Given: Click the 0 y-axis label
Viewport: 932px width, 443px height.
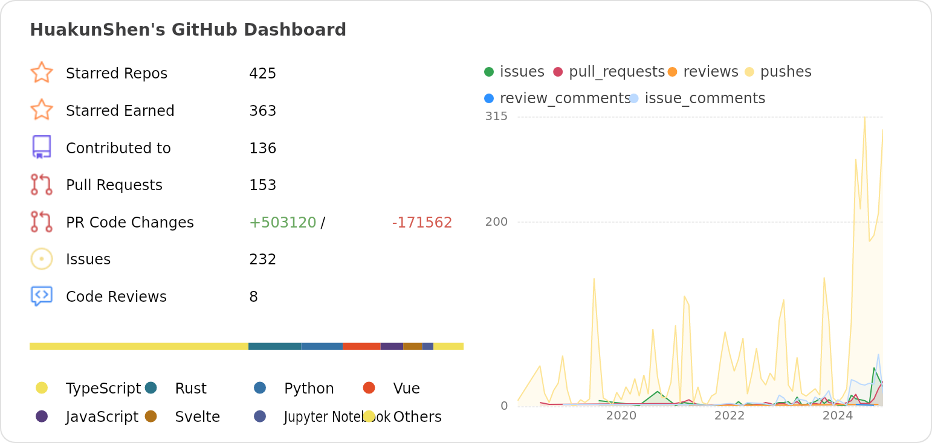Looking at the screenshot, I should (x=504, y=406).
